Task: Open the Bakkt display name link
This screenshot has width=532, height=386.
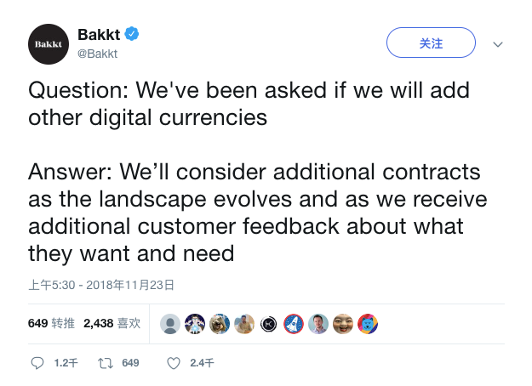Action: [x=99, y=34]
